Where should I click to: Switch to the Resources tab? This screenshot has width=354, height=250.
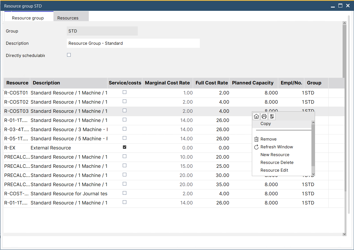[68, 18]
